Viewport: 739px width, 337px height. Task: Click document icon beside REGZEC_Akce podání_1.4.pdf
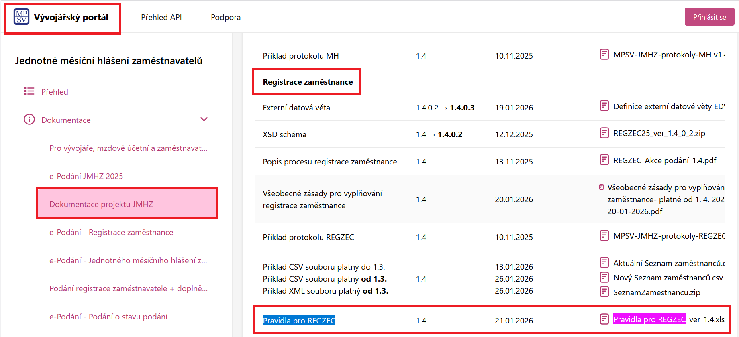click(x=604, y=160)
